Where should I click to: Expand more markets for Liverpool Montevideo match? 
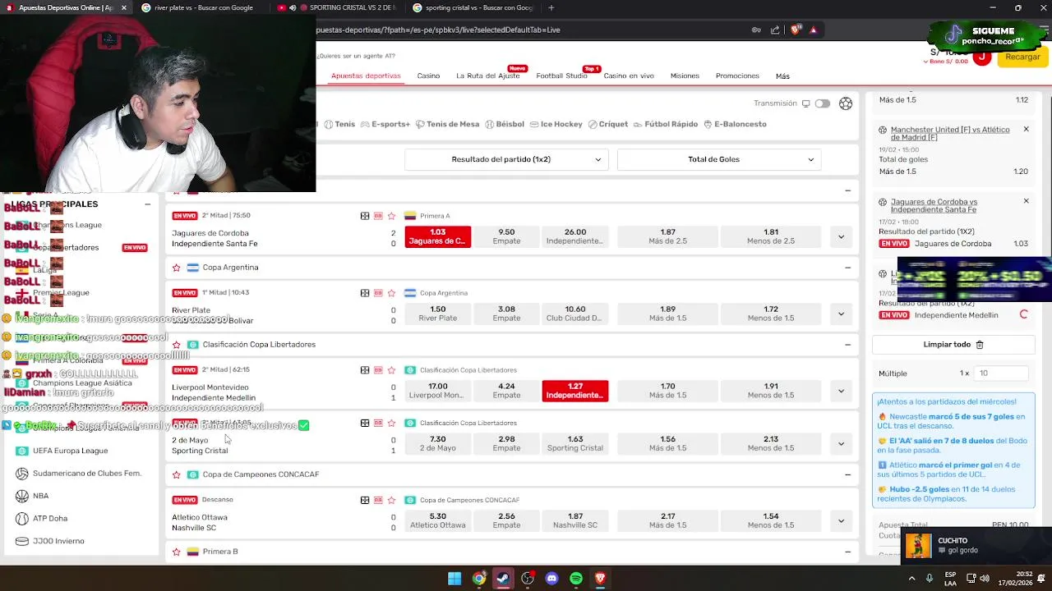click(x=841, y=391)
